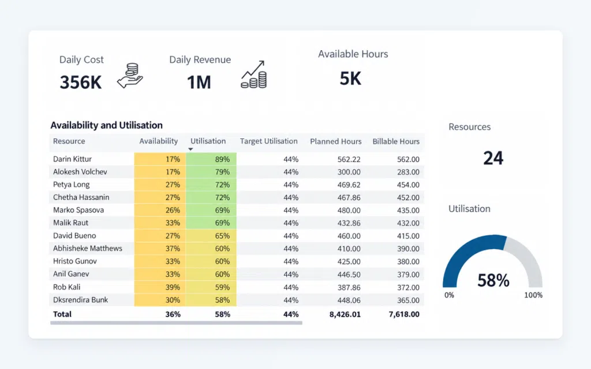591x369 pixels.
Task: Click the Total row label
Action: pyautogui.click(x=62, y=314)
